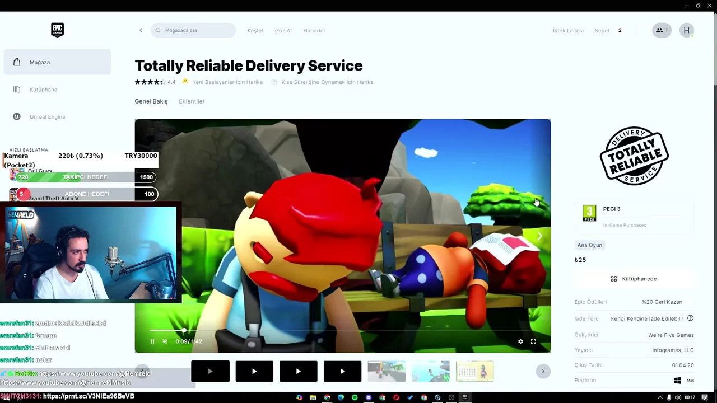Switch to the Eklentiler tab
The image size is (717, 403).
click(192, 101)
